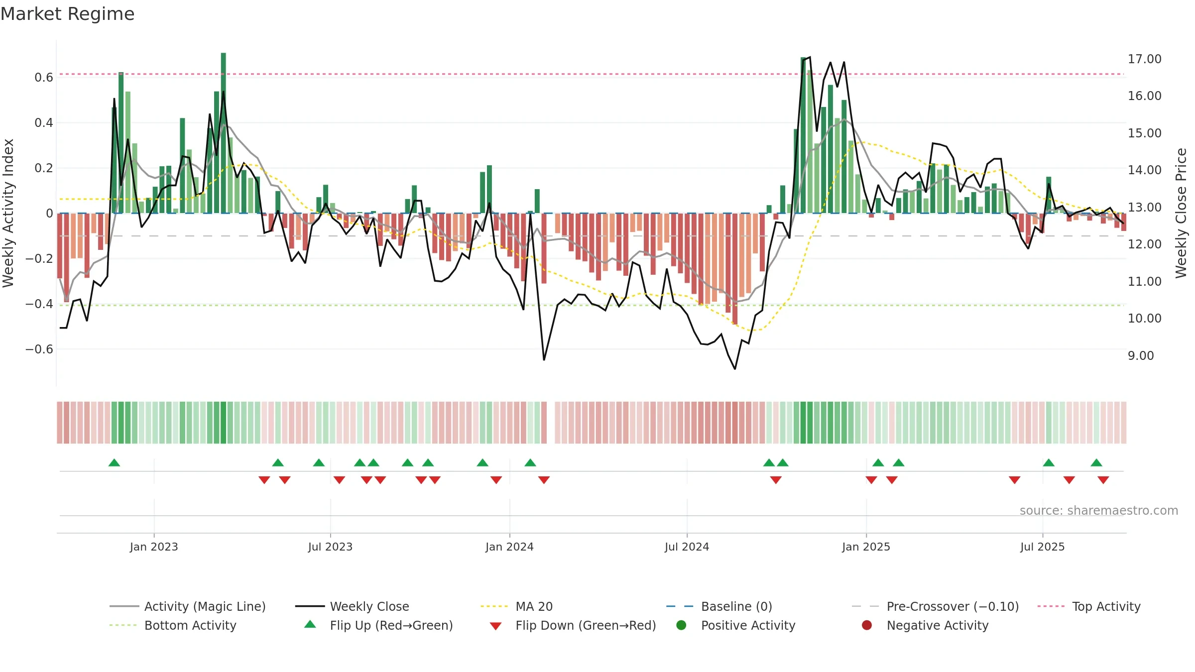1195x672 pixels.
Task: Click the 0.4 left-axis tick label
Action: [x=44, y=122]
